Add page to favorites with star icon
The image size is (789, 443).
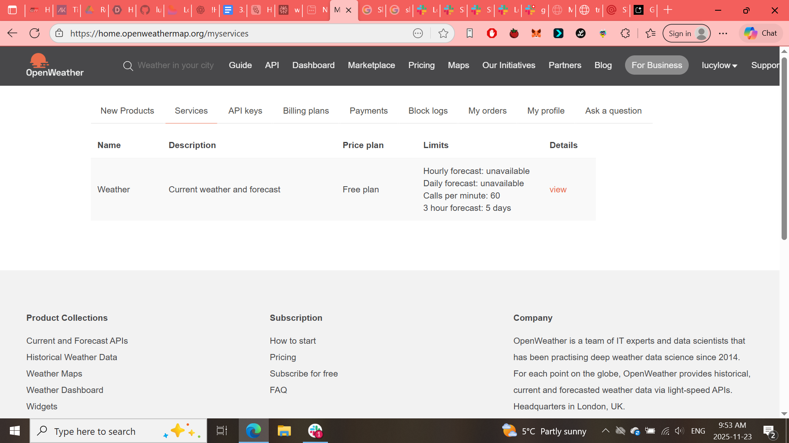(443, 33)
